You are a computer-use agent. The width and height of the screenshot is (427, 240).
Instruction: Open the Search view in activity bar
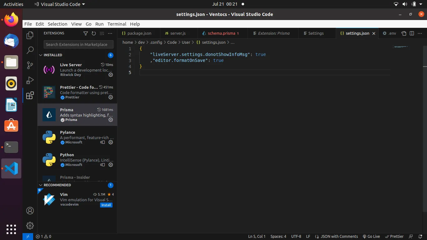click(x=30, y=50)
